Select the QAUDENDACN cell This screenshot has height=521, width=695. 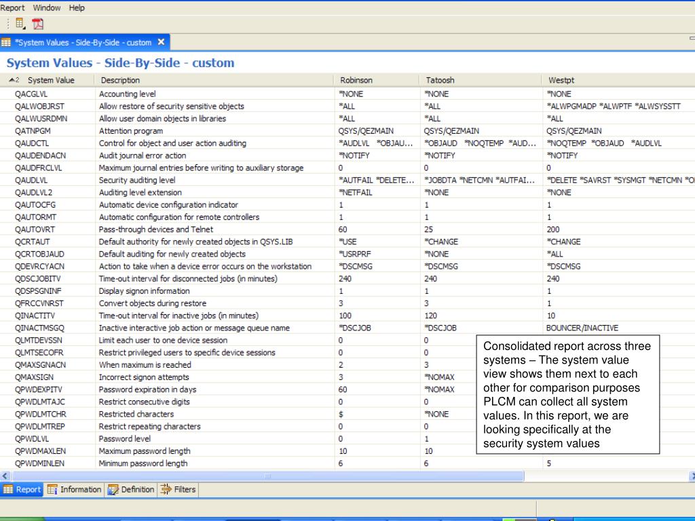tap(40, 155)
